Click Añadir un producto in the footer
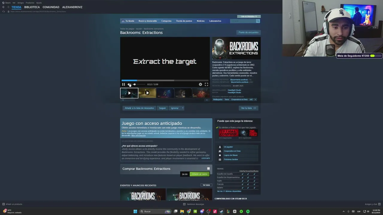 (12, 204)
